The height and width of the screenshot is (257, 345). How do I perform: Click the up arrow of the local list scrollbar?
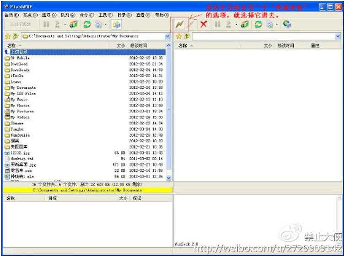coord(169,46)
